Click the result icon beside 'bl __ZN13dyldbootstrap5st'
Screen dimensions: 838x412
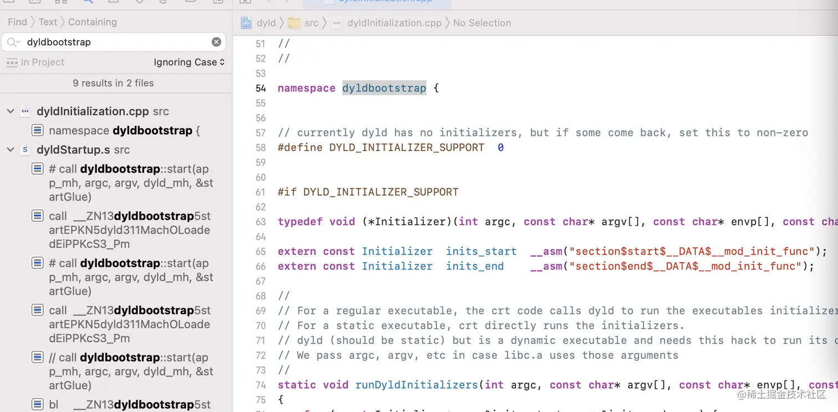[37, 405]
